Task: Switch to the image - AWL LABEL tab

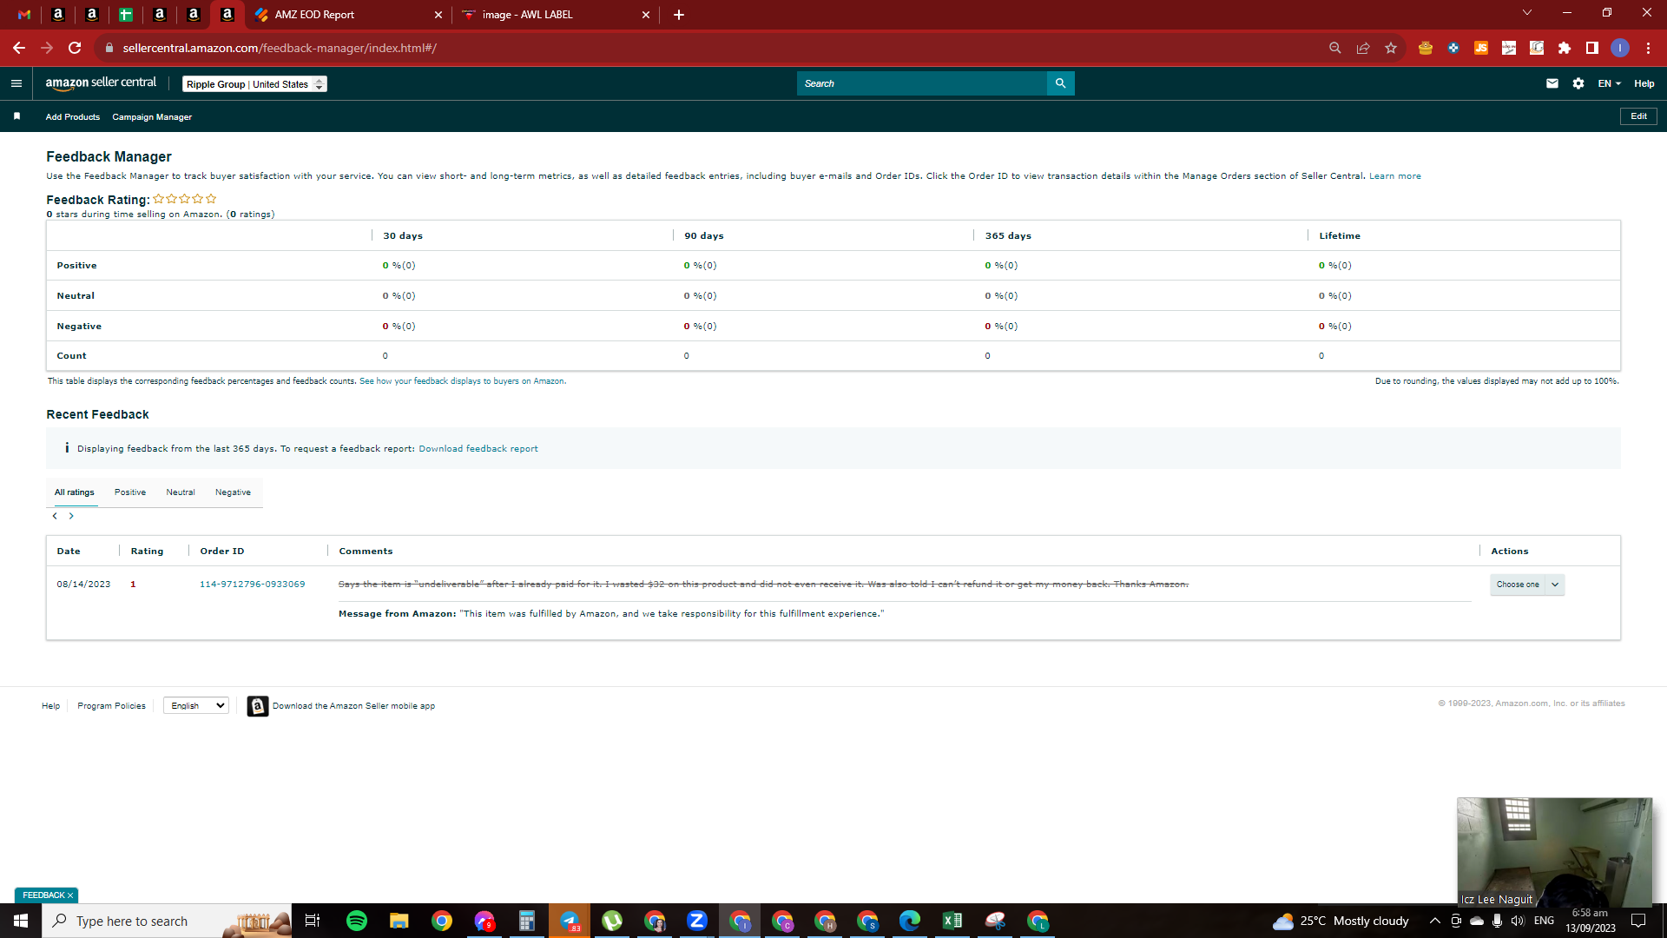Action: (x=556, y=15)
